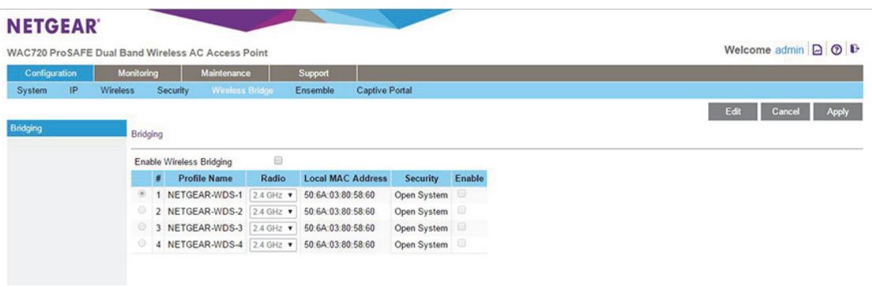Viewport: 872px width, 287px height.
Task: Tick Enable checkbox for NETGEAR-WDS-3
Action: click(461, 227)
